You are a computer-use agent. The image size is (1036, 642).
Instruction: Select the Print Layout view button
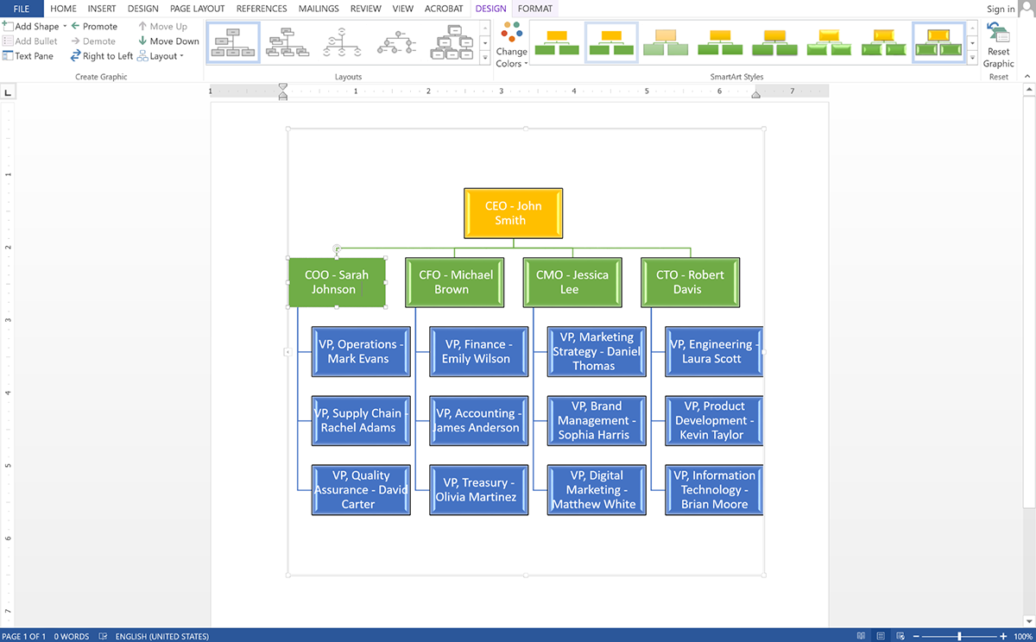click(x=880, y=636)
